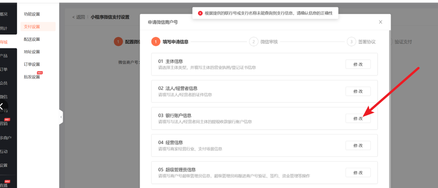Viewport: 438px width, 188px height.
Task: Select 商城 in the dark sidebar
Action: tap(3, 42)
